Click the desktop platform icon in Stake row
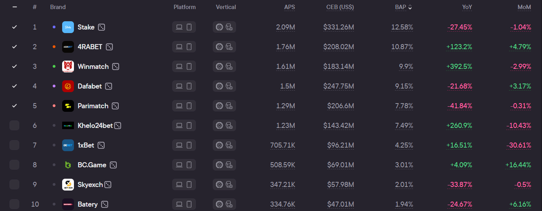The height and width of the screenshot is (211, 542). pos(179,27)
